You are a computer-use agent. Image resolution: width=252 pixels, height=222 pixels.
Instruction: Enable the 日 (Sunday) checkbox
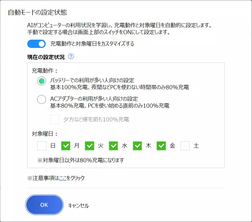point(42,146)
